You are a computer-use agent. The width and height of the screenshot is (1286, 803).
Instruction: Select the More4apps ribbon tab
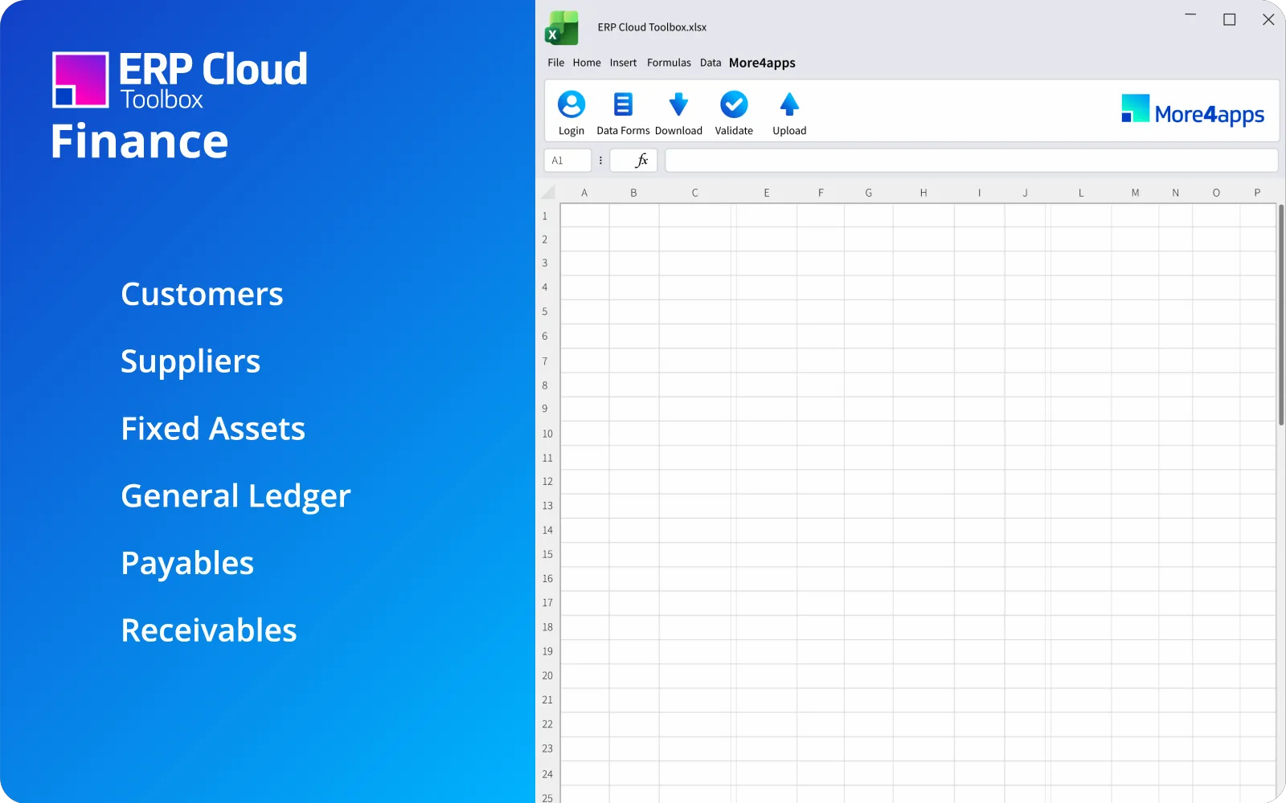coord(762,63)
